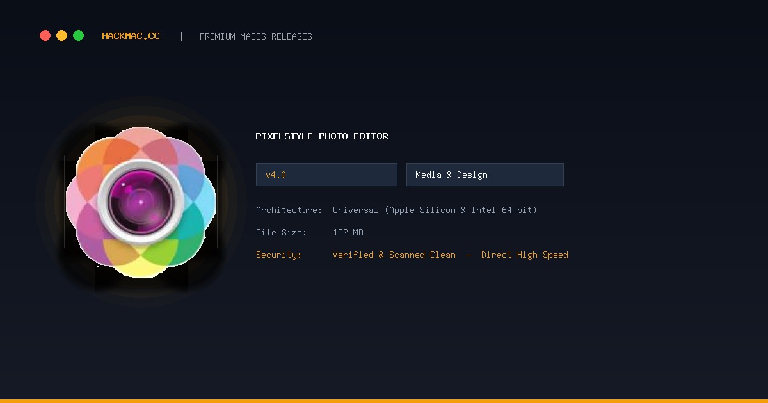Click the PREMIUM MACOS RELEASES tagline
The image size is (768, 403).
[256, 36]
